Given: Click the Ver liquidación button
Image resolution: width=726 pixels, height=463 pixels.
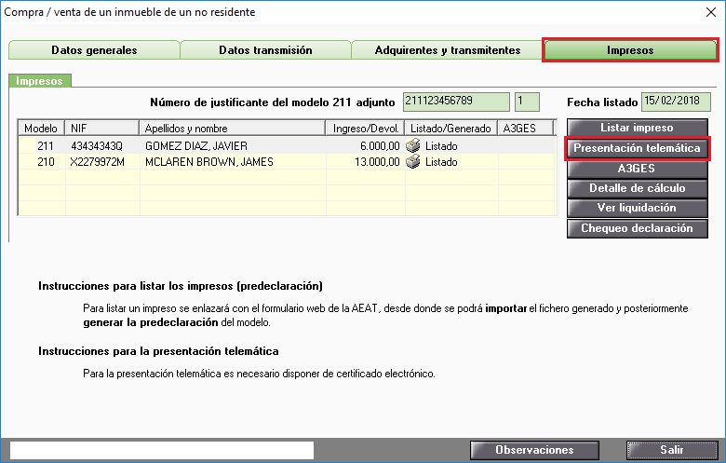Looking at the screenshot, I should click(x=637, y=208).
